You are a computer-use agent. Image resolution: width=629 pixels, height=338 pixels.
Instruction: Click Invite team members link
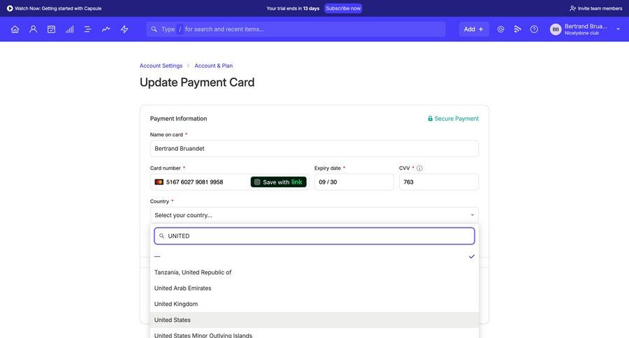tap(595, 8)
